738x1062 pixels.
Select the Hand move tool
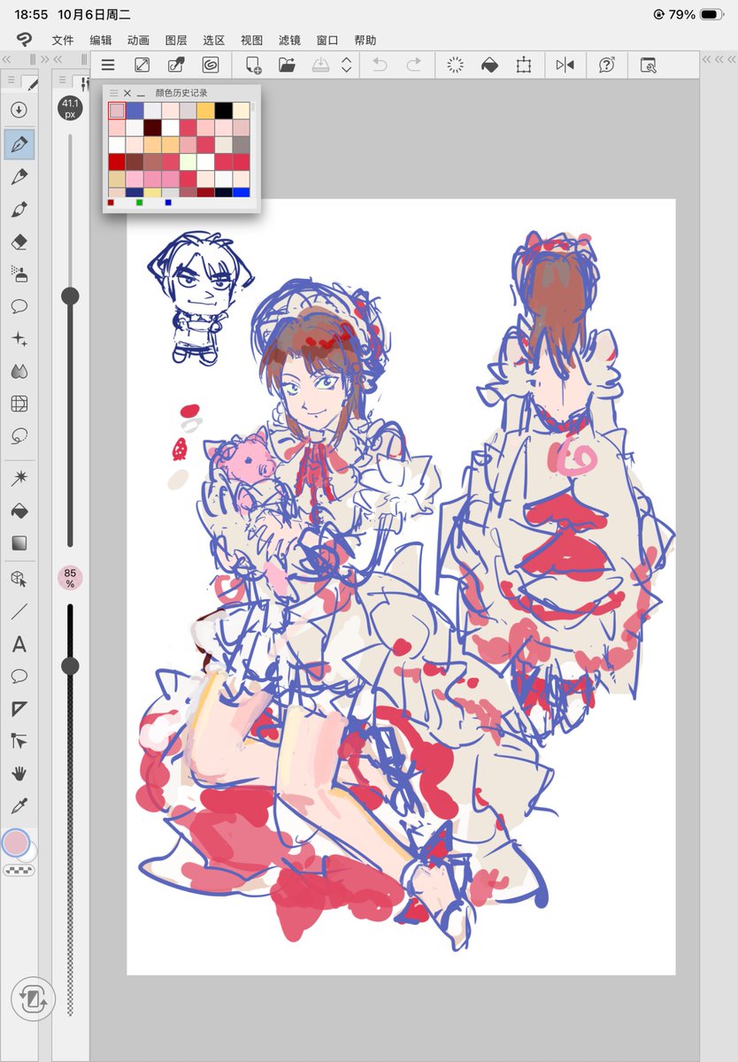click(19, 773)
